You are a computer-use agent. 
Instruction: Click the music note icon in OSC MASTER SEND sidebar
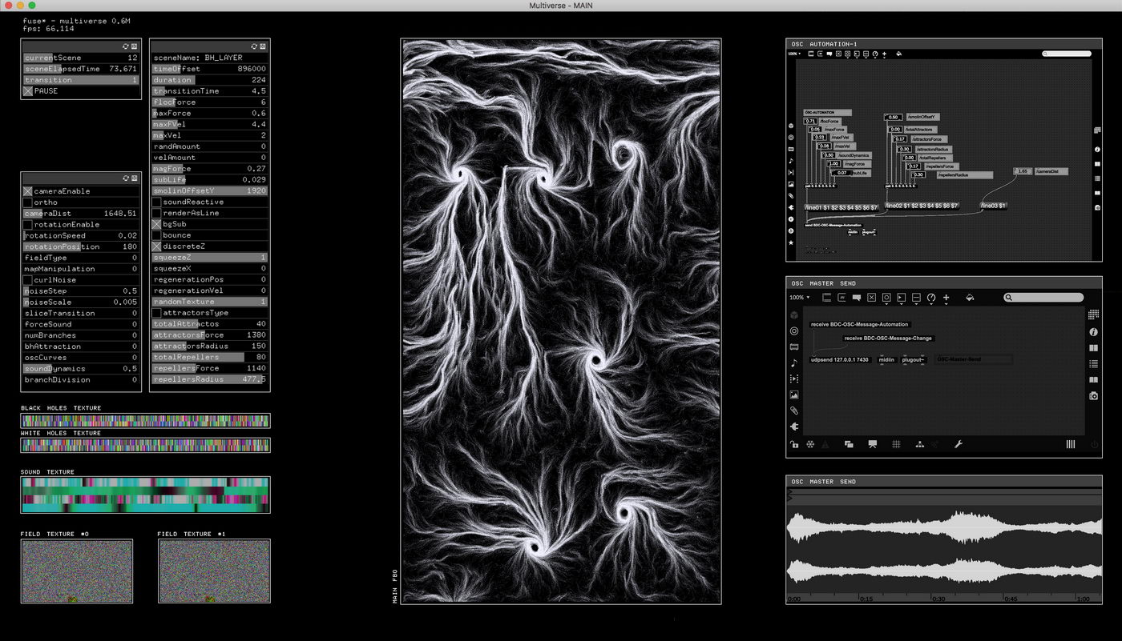pyautogui.click(x=794, y=363)
